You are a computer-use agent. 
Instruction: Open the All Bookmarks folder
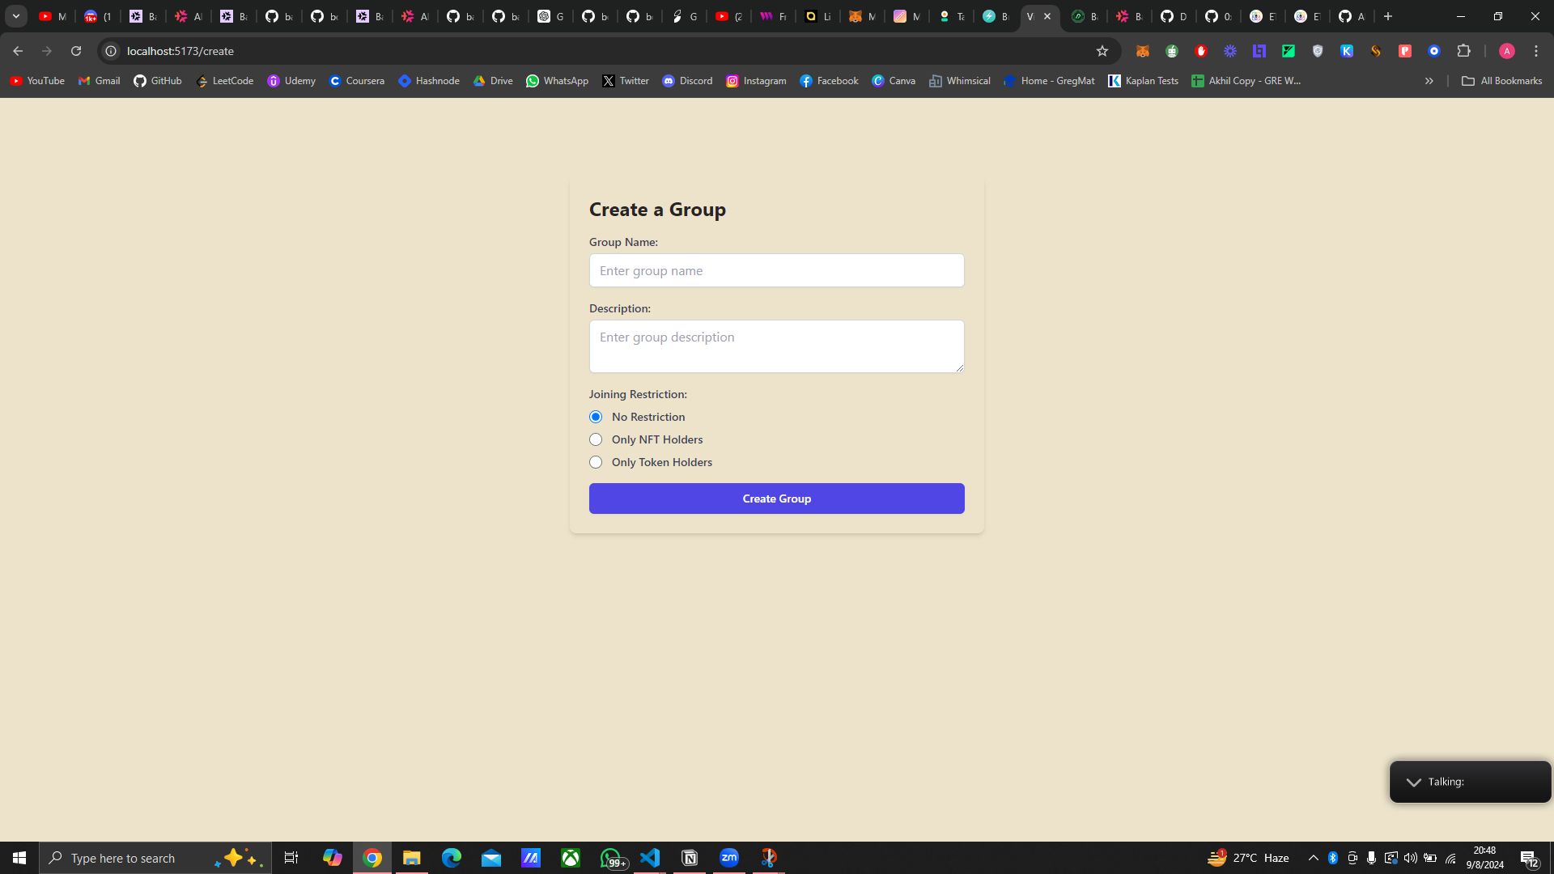pos(1501,81)
